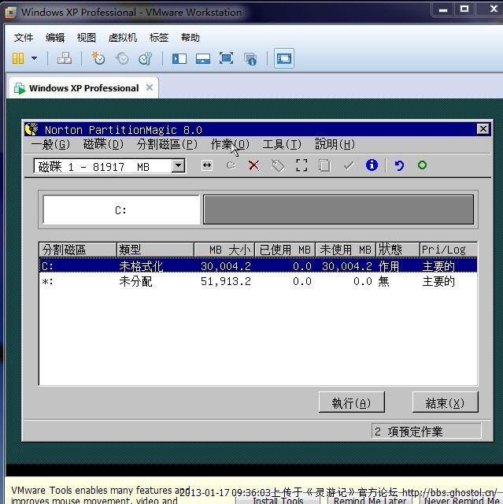
Task: Click the blue info properties icon
Action: (x=372, y=165)
